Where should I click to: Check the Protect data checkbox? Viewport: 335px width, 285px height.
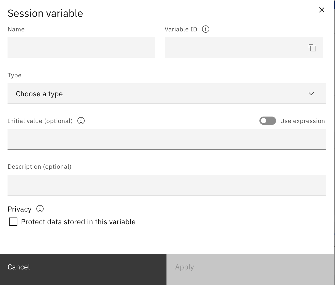pos(13,222)
